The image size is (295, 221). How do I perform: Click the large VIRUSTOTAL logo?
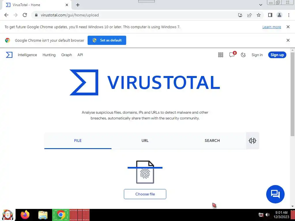point(145,83)
